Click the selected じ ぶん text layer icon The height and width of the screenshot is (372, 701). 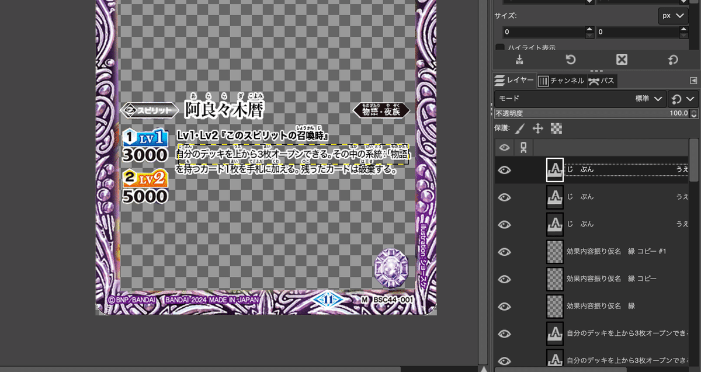tap(554, 169)
